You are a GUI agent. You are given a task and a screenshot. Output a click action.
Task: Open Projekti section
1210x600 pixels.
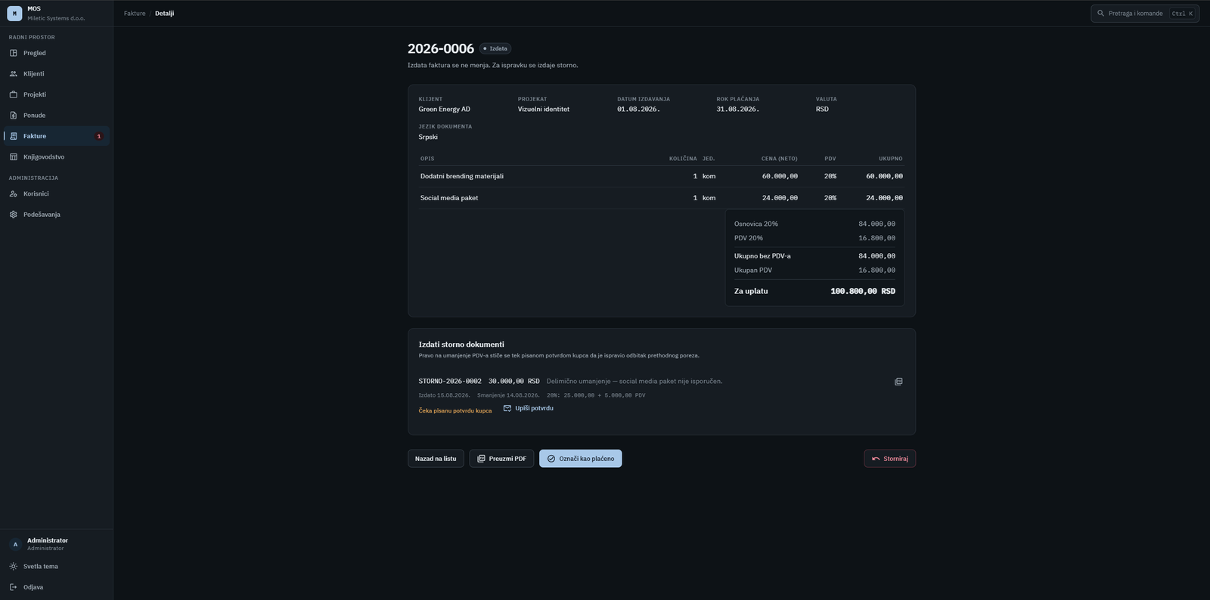[57, 94]
